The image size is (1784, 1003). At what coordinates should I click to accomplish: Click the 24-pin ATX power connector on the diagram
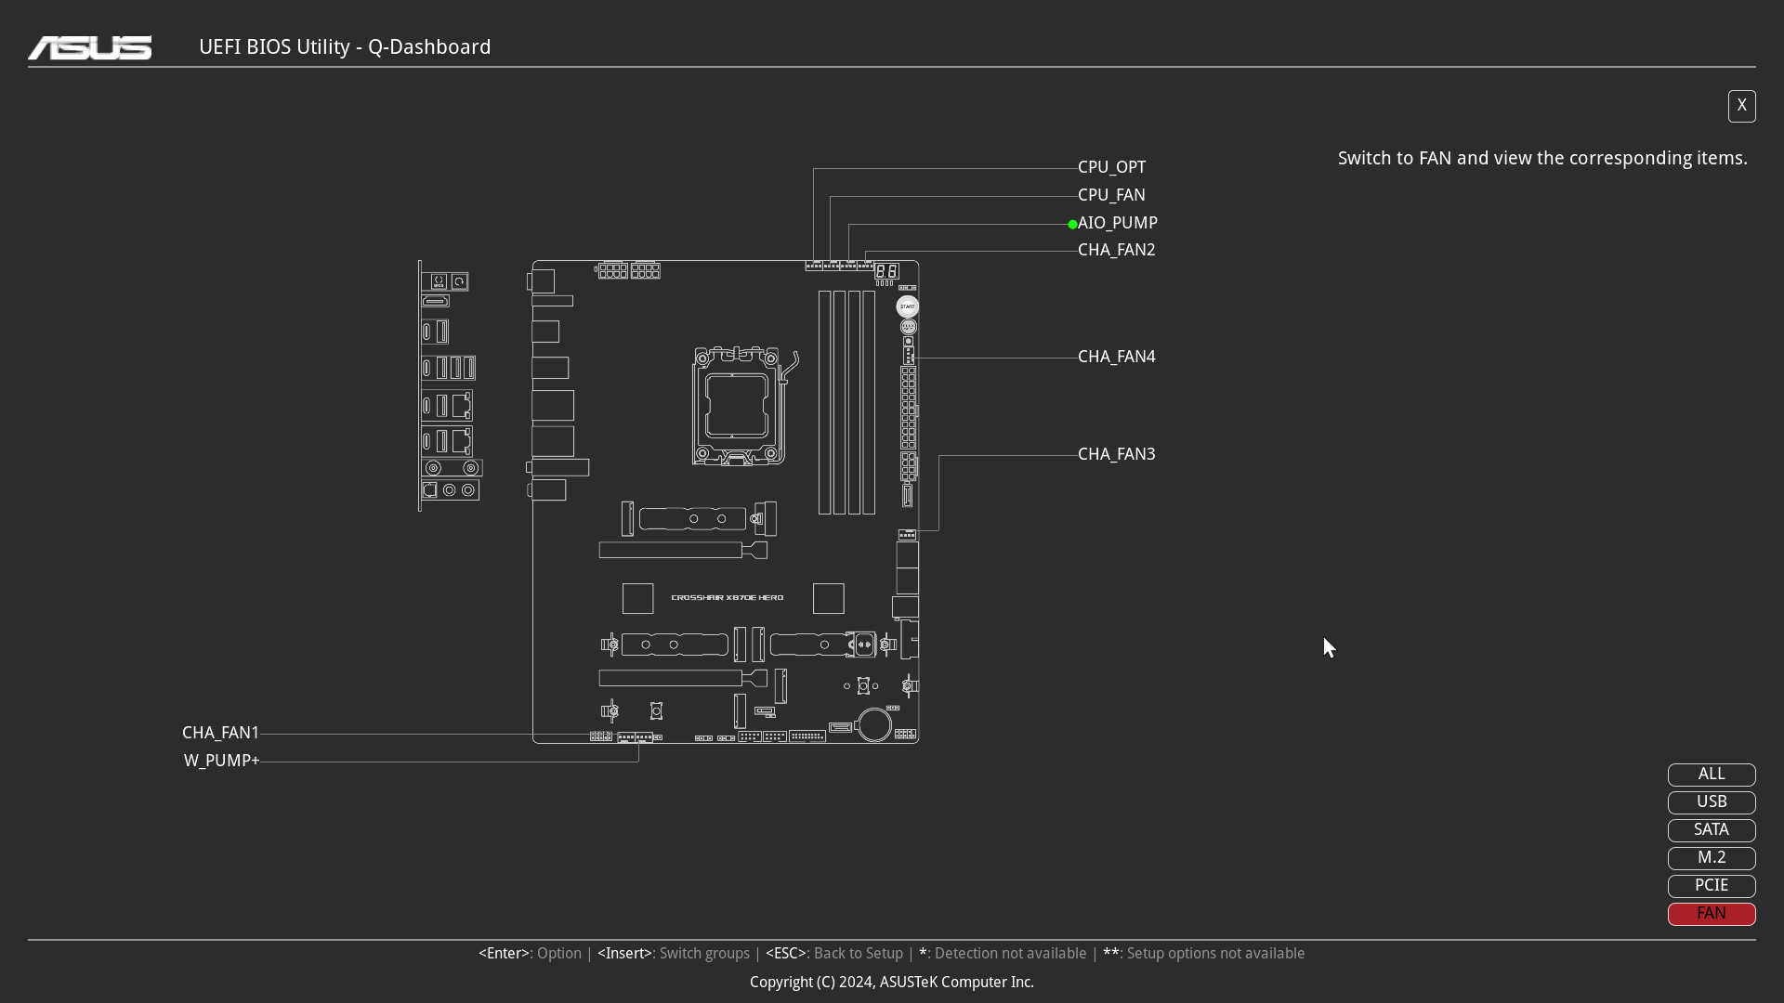909,409
